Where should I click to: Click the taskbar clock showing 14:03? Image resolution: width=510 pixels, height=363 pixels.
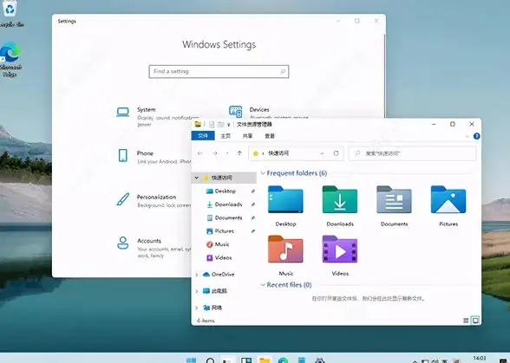point(480,359)
